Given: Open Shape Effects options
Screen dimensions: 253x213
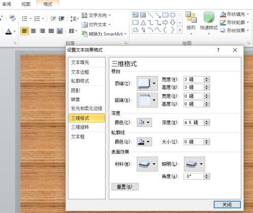Looking at the screenshot, I should [234, 30].
